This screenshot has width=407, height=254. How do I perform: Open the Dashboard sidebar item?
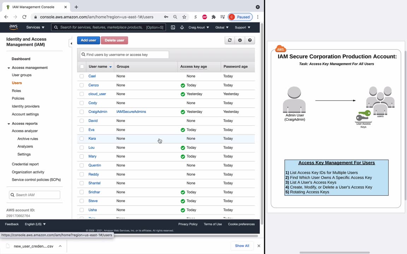tap(21, 59)
